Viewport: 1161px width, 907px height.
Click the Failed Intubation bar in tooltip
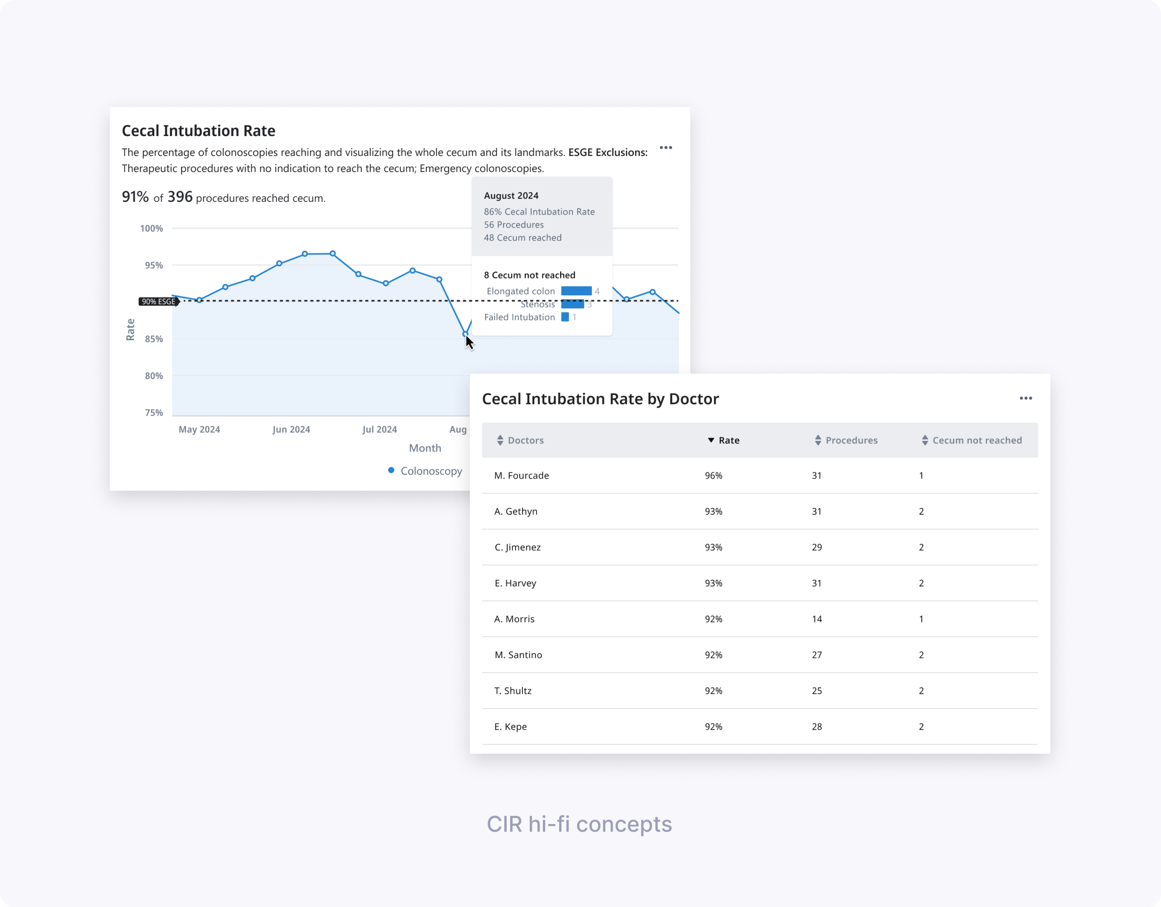pos(565,317)
